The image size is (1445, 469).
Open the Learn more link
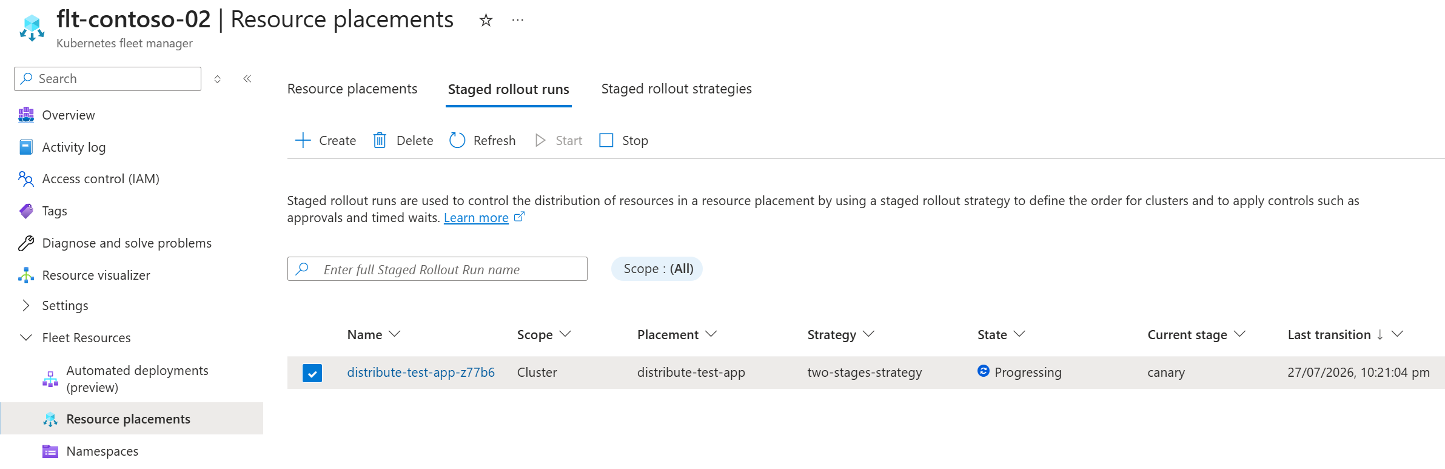point(476,217)
